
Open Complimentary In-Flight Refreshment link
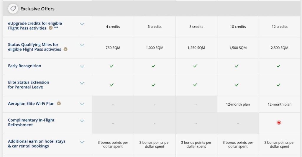(x=31, y=122)
